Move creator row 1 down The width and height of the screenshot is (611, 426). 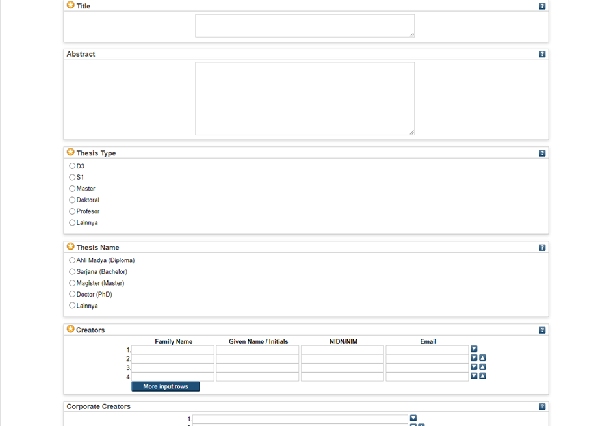point(474,349)
